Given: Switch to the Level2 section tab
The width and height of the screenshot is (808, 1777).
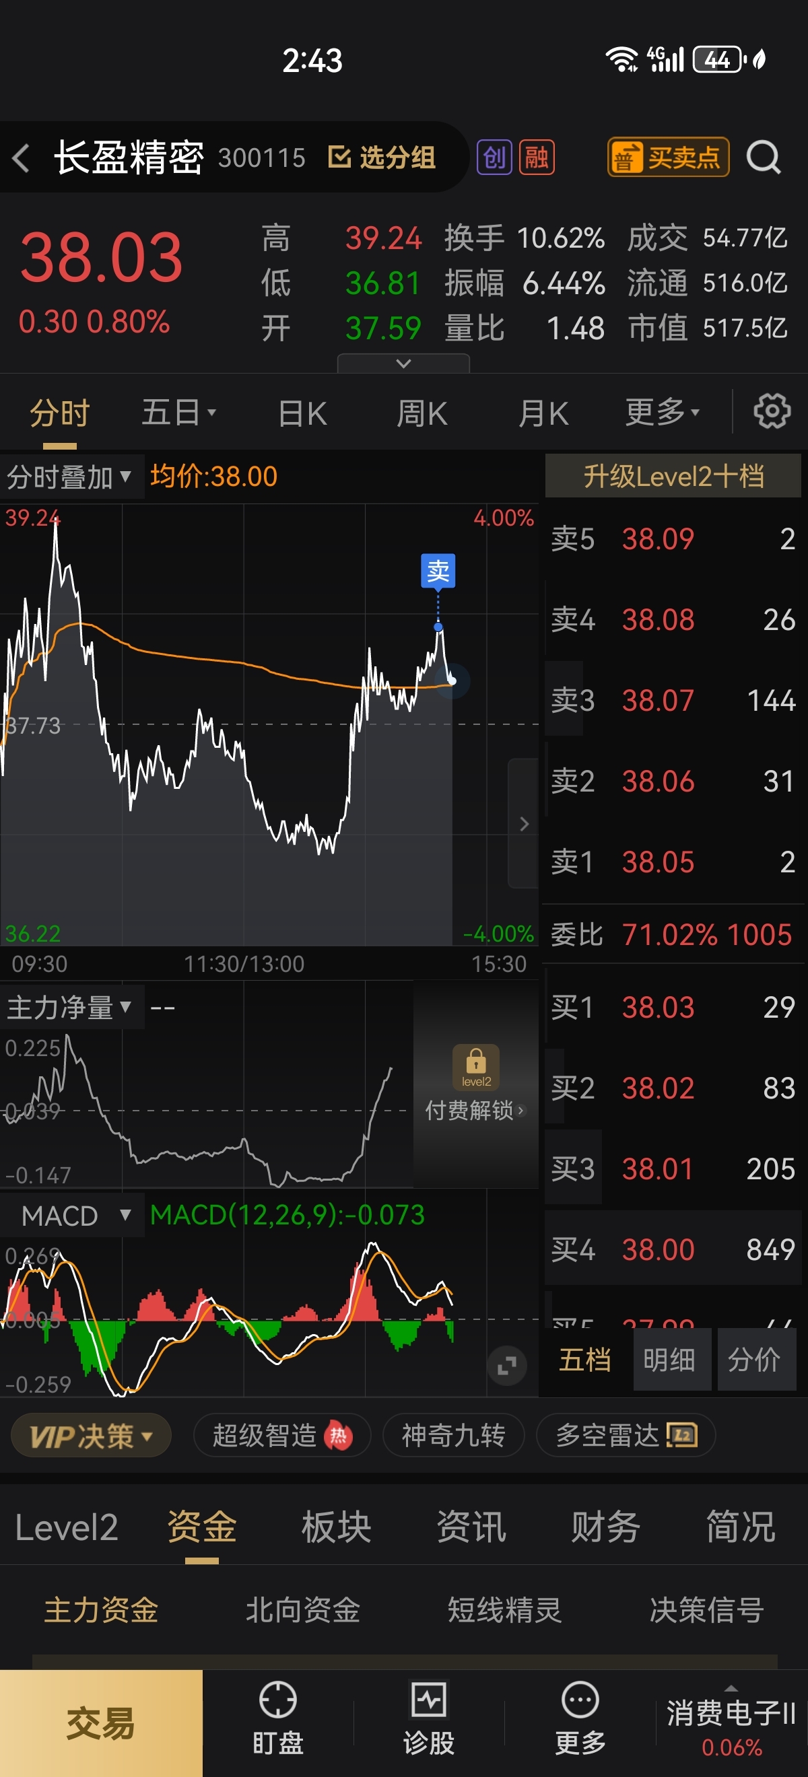Looking at the screenshot, I should coord(67,1528).
